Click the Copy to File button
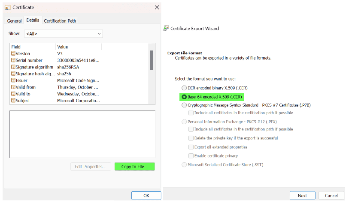Viewport: 346px width, 202px height. pyautogui.click(x=135, y=166)
